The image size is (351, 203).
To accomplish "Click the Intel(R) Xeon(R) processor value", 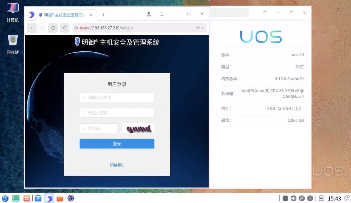I will pyautogui.click(x=272, y=93).
